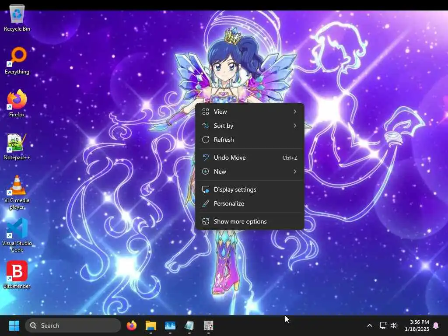
Task: Select the Visual Studio Code desktop shortcut
Action: pyautogui.click(x=17, y=235)
